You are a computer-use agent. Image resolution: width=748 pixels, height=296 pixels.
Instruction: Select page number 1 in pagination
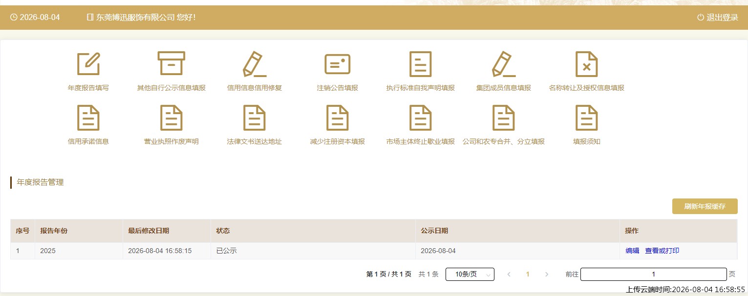(x=528, y=275)
